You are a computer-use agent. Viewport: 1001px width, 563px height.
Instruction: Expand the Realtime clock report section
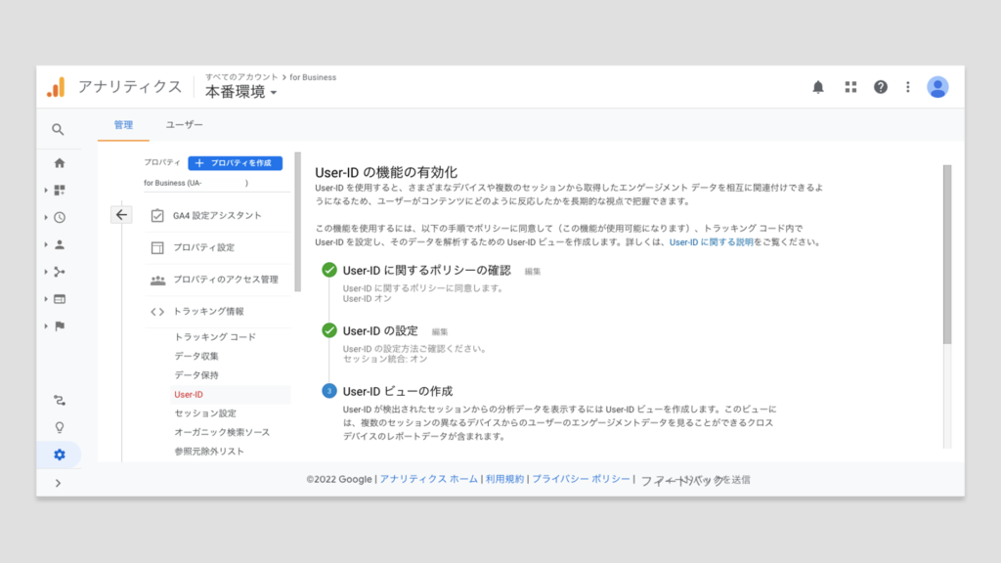[x=59, y=218]
